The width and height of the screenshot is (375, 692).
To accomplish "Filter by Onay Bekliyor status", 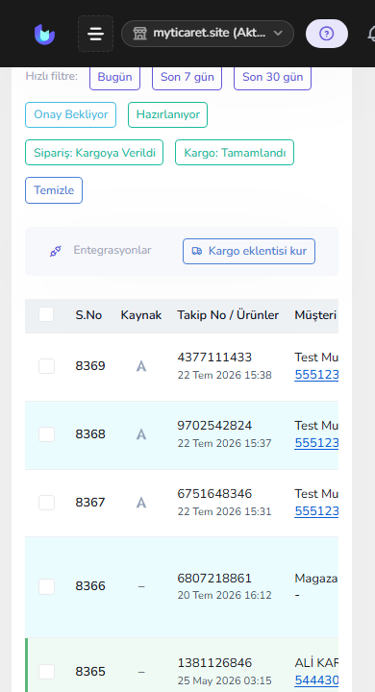I will [x=70, y=114].
